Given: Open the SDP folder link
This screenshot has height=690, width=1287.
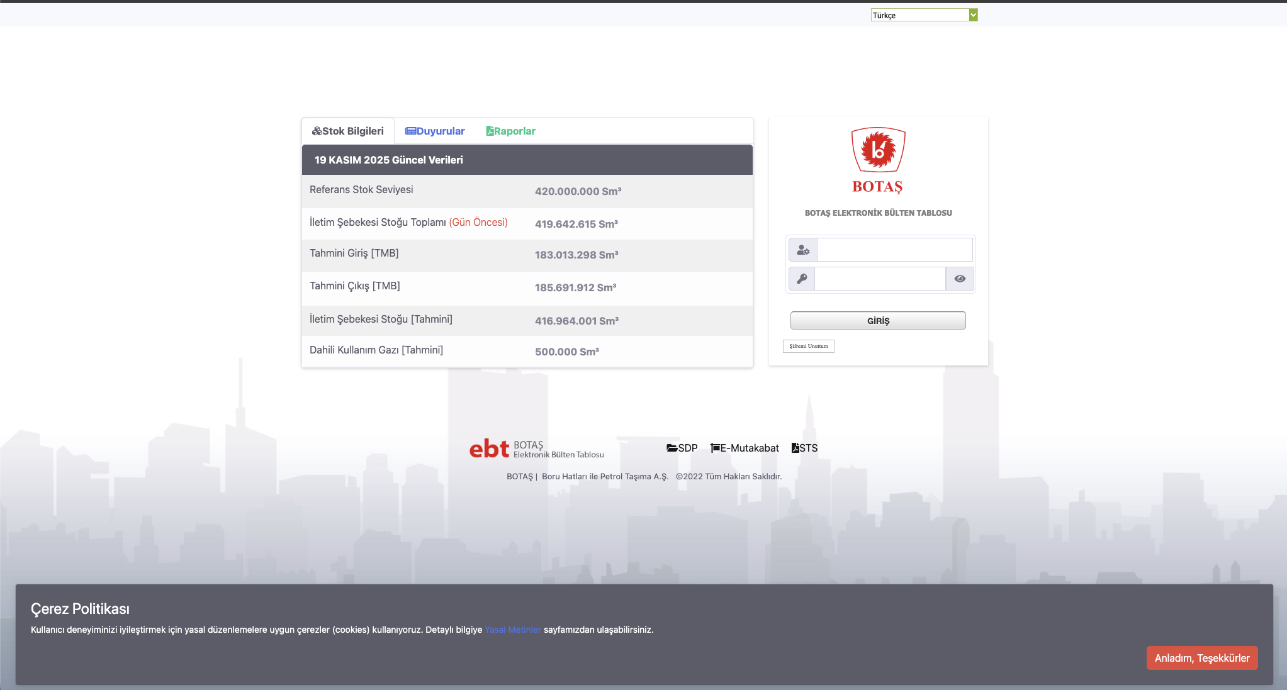Looking at the screenshot, I should tap(682, 448).
